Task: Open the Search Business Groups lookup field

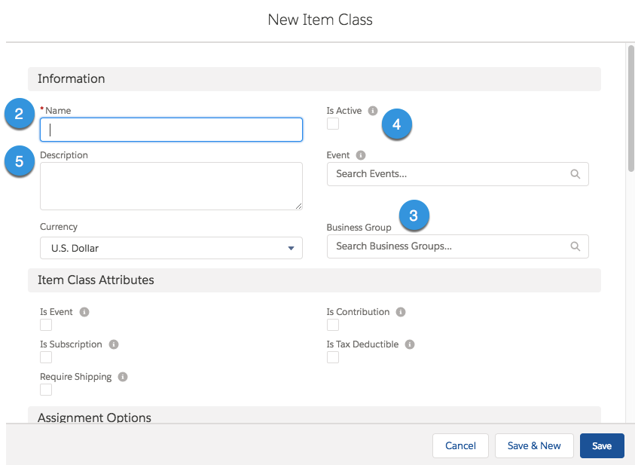Action: 458,246
